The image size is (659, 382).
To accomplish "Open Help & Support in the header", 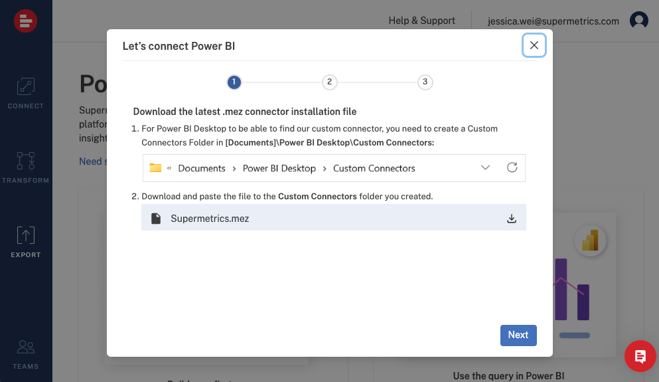I will coord(421,21).
